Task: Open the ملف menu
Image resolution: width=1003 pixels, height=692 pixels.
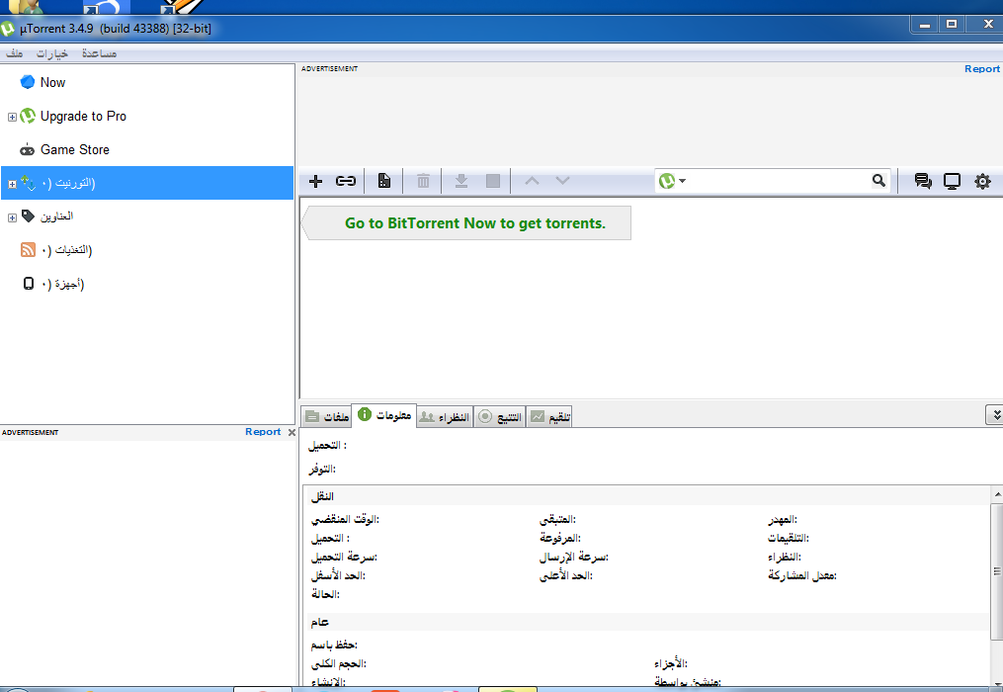Action: 15,53
